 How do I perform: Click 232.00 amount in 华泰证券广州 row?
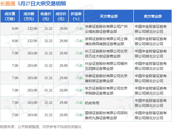(32, 28)
